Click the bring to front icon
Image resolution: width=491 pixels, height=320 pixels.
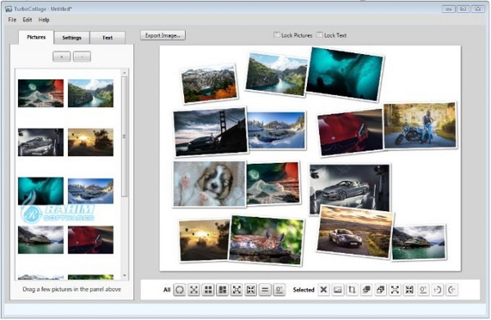(x=366, y=290)
